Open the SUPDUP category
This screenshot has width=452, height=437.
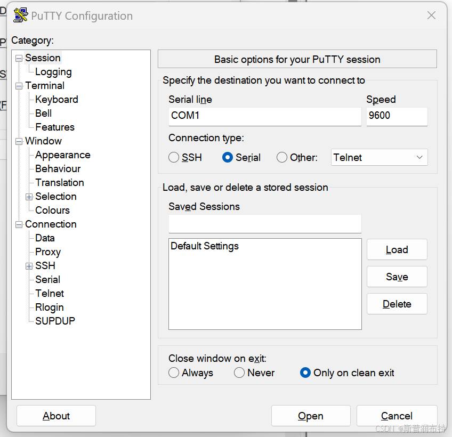click(x=55, y=321)
